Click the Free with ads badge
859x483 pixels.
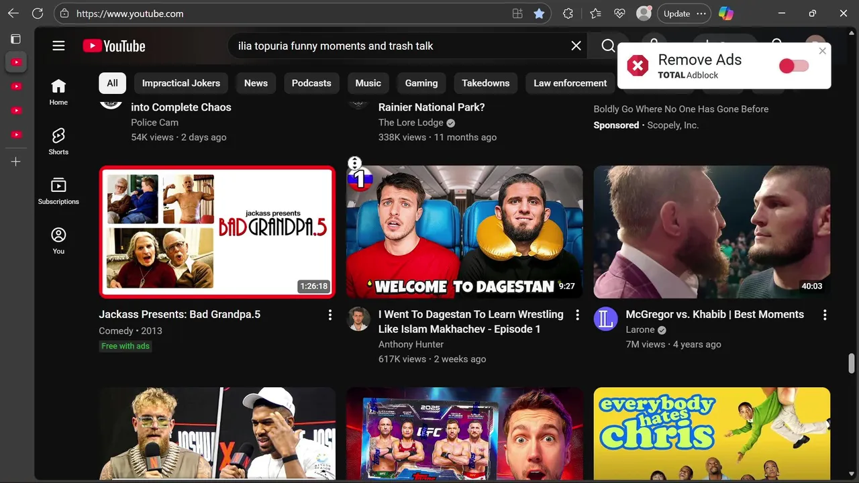point(125,346)
